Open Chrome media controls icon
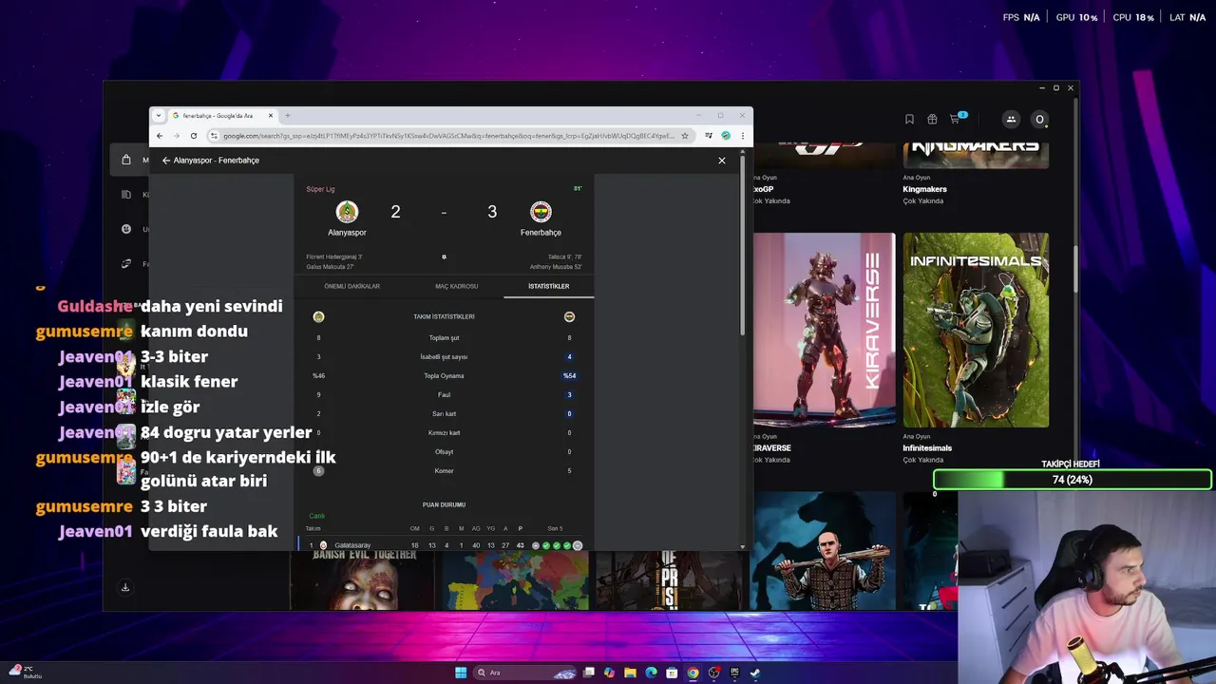The image size is (1216, 684). point(709,136)
